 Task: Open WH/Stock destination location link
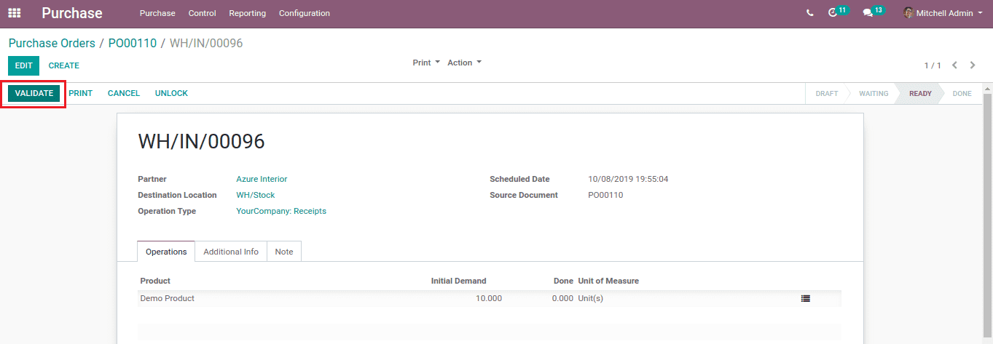point(256,195)
